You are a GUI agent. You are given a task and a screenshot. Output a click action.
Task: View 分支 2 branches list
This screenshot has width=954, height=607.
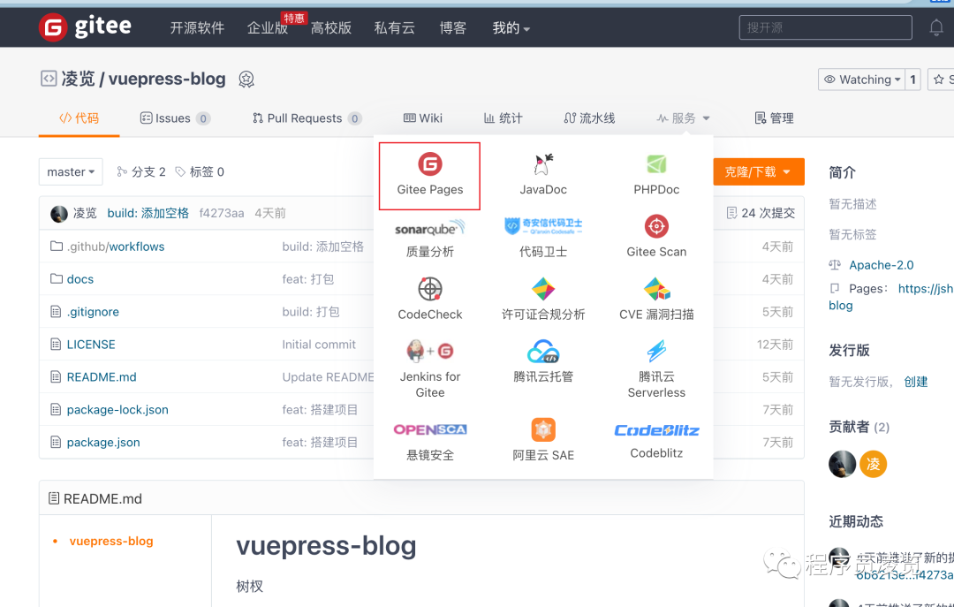141,171
